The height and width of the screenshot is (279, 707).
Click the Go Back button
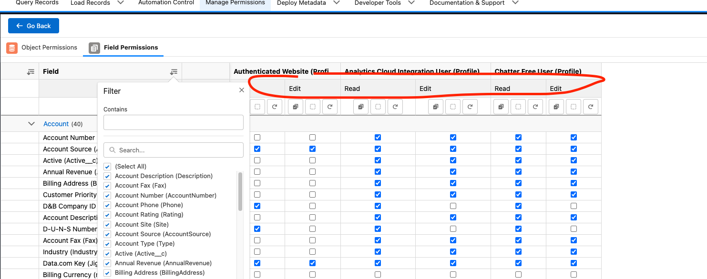[33, 26]
